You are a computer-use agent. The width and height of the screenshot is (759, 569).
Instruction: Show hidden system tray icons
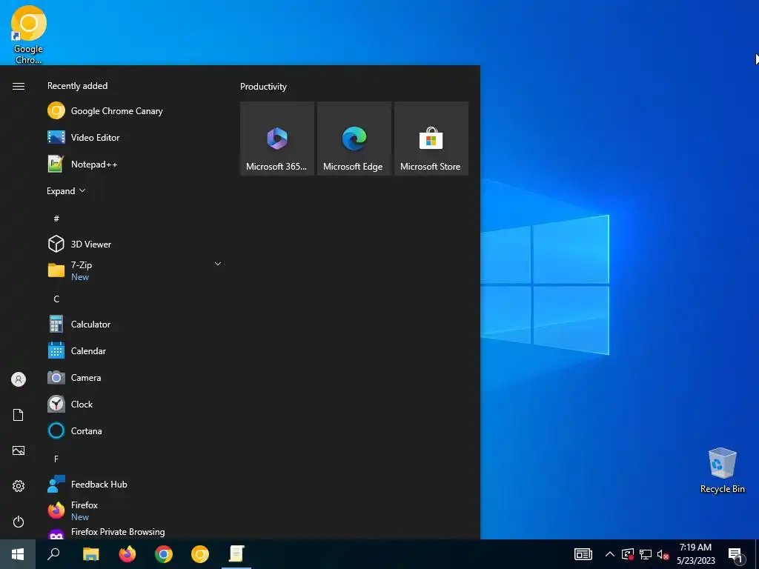pos(610,554)
